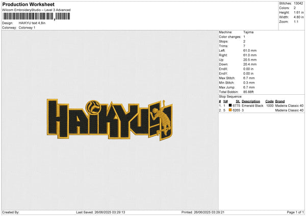This screenshot has width=306, height=216.
Task: Click the Height value '1.61 in'
Action: (x=298, y=12)
